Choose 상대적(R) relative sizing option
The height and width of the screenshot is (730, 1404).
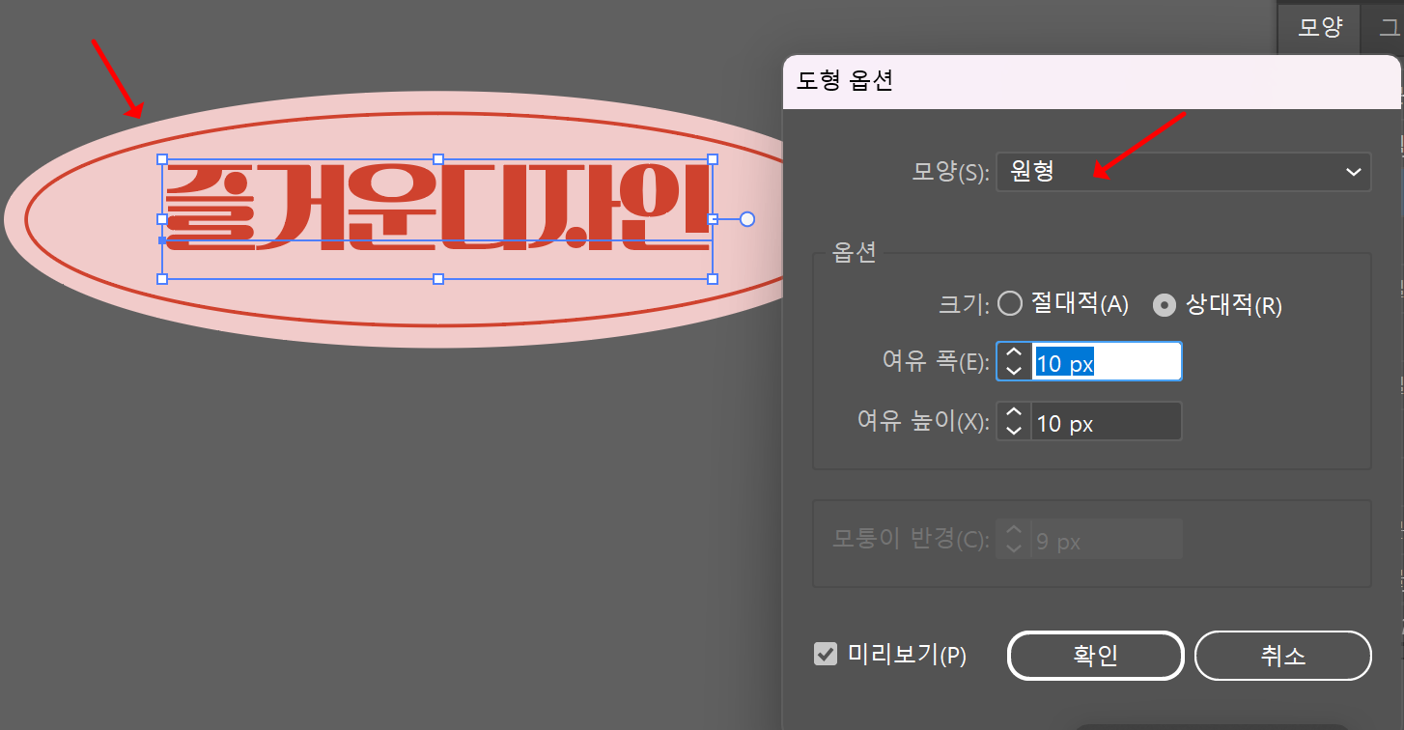point(1165,304)
